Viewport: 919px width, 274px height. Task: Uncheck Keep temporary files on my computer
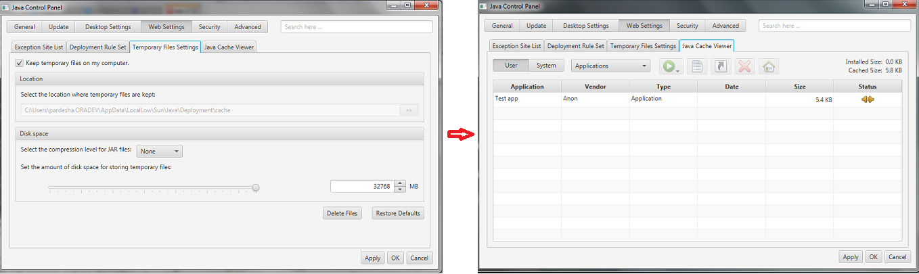pyautogui.click(x=20, y=63)
